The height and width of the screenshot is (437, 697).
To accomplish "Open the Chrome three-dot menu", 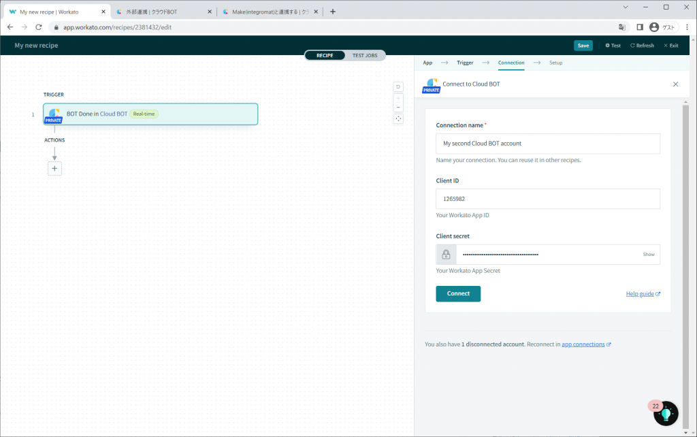I will point(687,27).
